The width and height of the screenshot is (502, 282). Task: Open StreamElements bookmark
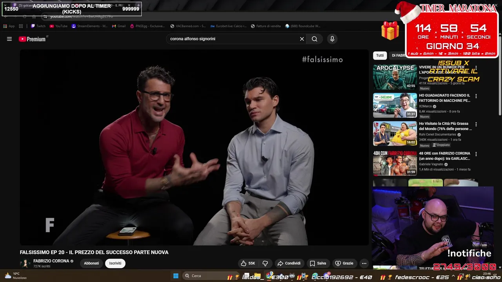click(x=89, y=26)
